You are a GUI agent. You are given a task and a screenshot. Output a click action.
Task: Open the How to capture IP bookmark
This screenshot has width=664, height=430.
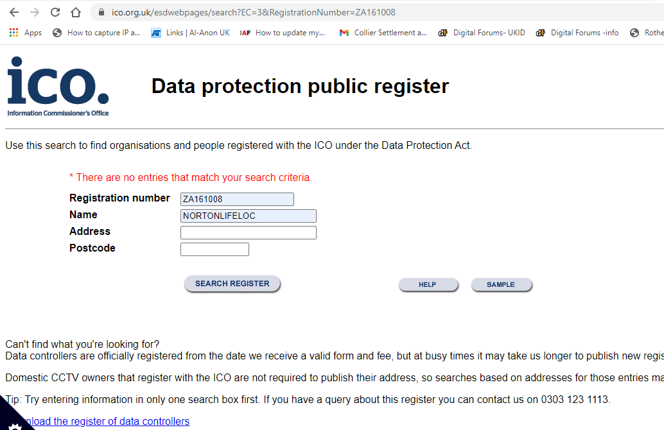[x=96, y=33]
